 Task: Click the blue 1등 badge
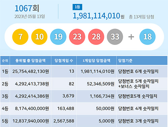coord(77,7)
